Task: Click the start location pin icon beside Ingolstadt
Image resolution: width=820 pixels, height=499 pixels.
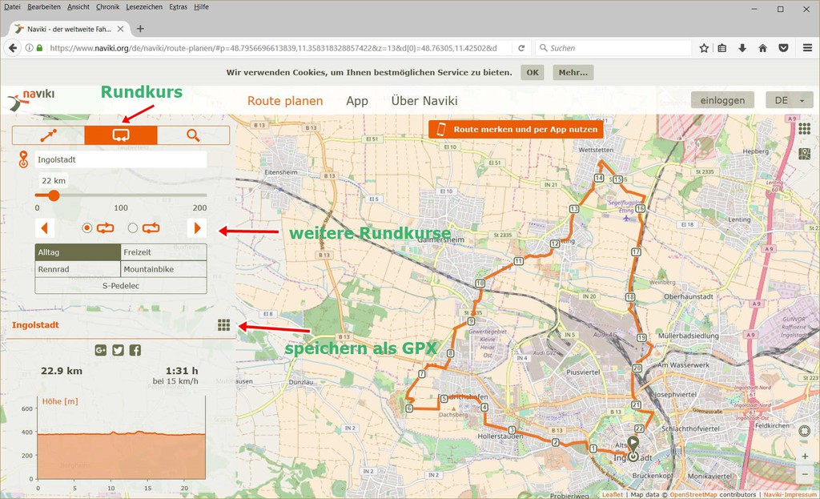Action: (23, 159)
